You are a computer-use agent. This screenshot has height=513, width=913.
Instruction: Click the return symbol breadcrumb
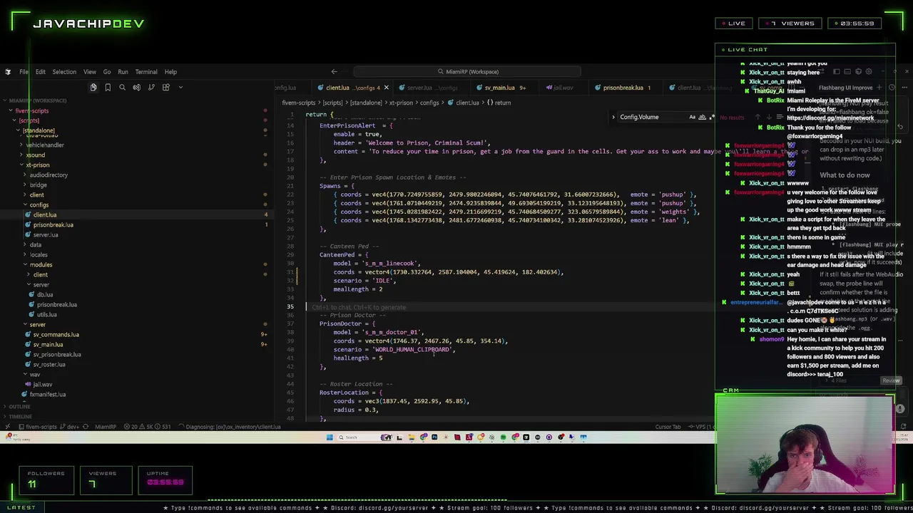[x=499, y=103]
